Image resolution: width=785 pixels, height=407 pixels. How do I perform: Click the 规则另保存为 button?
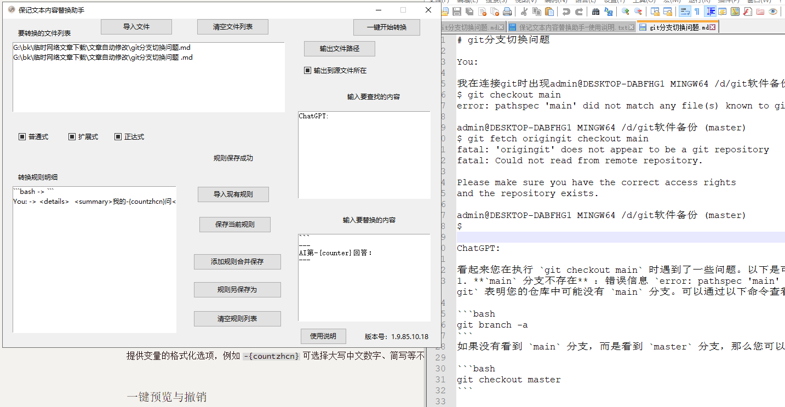click(237, 290)
